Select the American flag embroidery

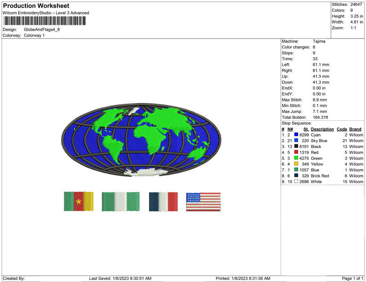click(203, 201)
